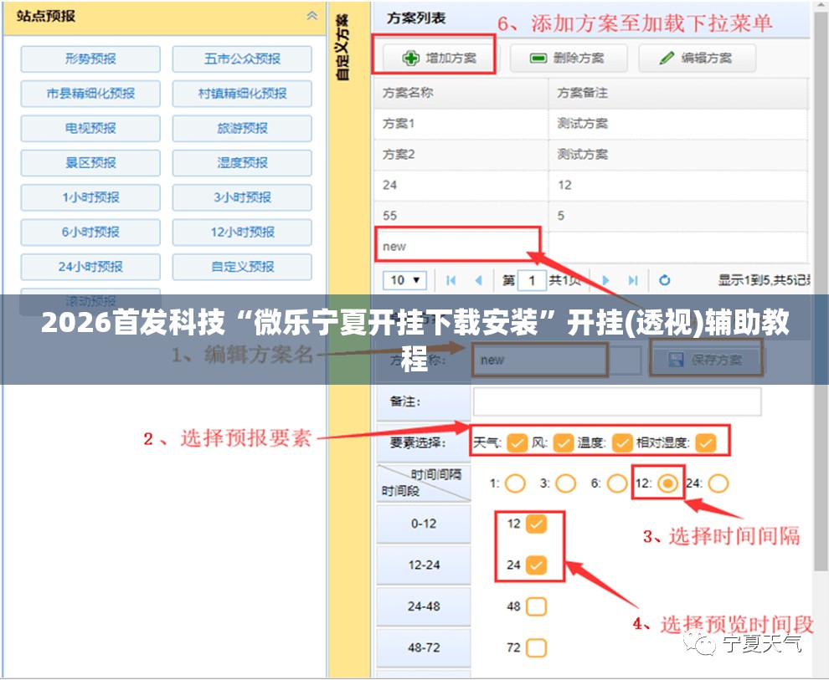Select the new scheme row

[x=590, y=247]
